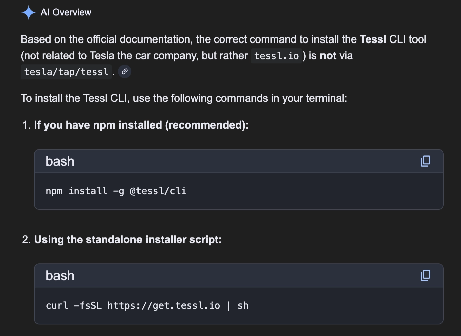Click the 'Using the standalone installer script' heading
Viewport: 461px width, 336px height.
pos(128,240)
